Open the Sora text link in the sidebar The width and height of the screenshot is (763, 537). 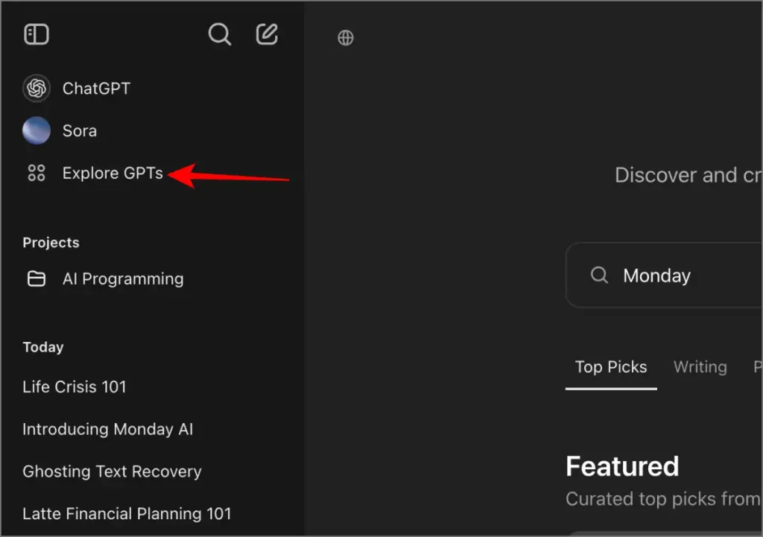pos(80,131)
